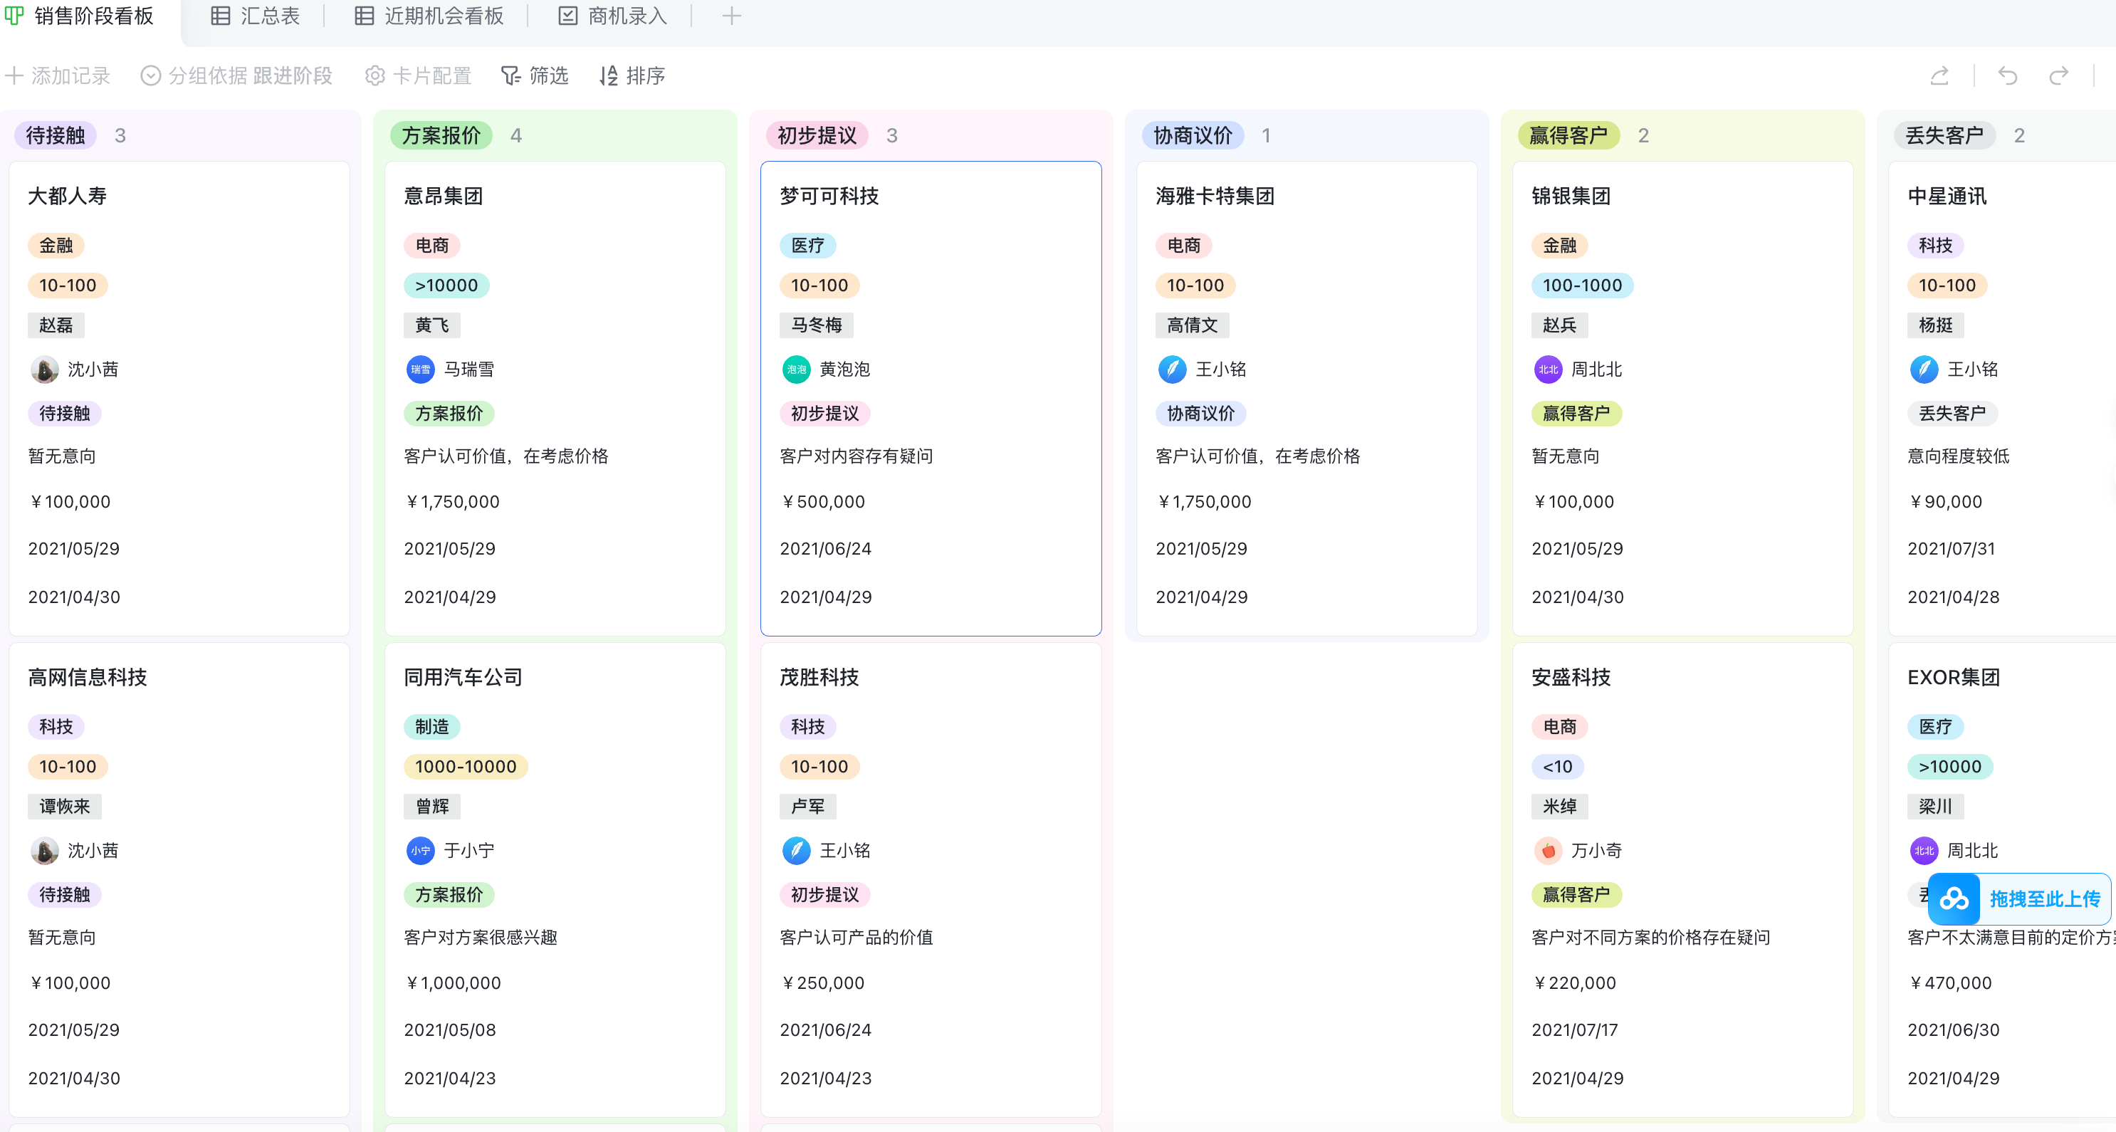Open 分组依据 跟进阶段 grouping dropdown

(236, 76)
